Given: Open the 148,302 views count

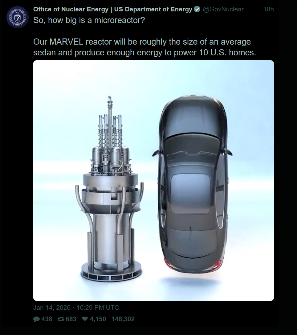Looking at the screenshot, I should tap(123, 319).
